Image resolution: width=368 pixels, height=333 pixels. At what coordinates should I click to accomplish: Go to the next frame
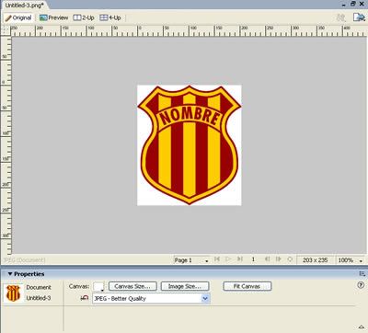pyautogui.click(x=279, y=259)
